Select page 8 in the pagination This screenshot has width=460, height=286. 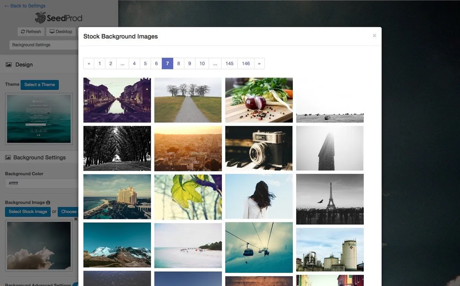click(179, 64)
